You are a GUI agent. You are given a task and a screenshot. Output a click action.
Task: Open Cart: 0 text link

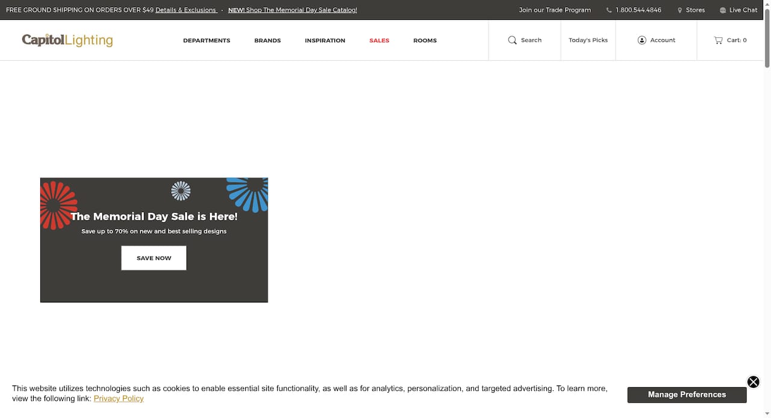pyautogui.click(x=737, y=40)
